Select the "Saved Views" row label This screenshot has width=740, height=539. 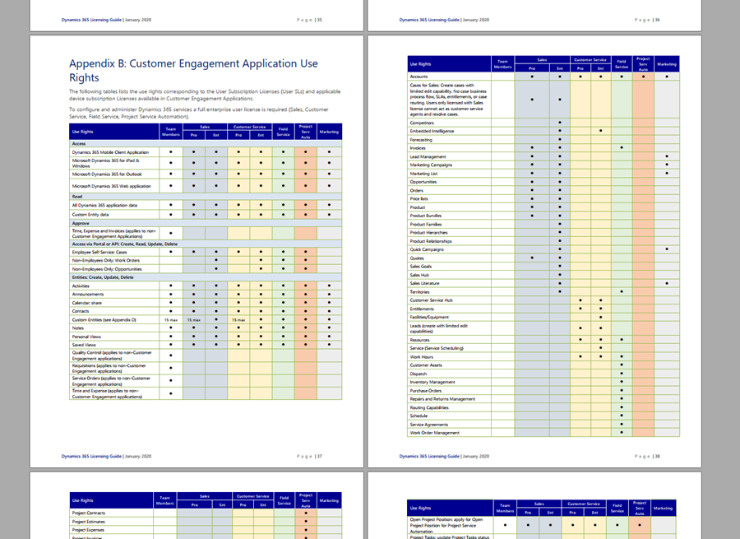coord(84,345)
